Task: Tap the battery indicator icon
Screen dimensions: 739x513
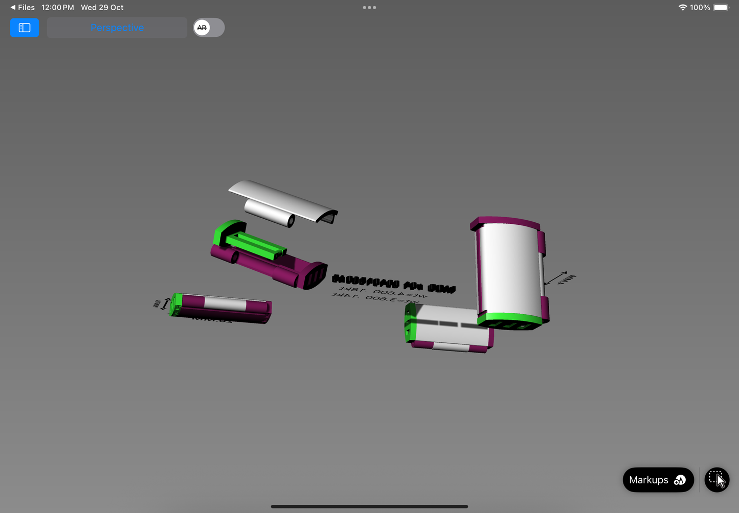Action: click(x=721, y=7)
